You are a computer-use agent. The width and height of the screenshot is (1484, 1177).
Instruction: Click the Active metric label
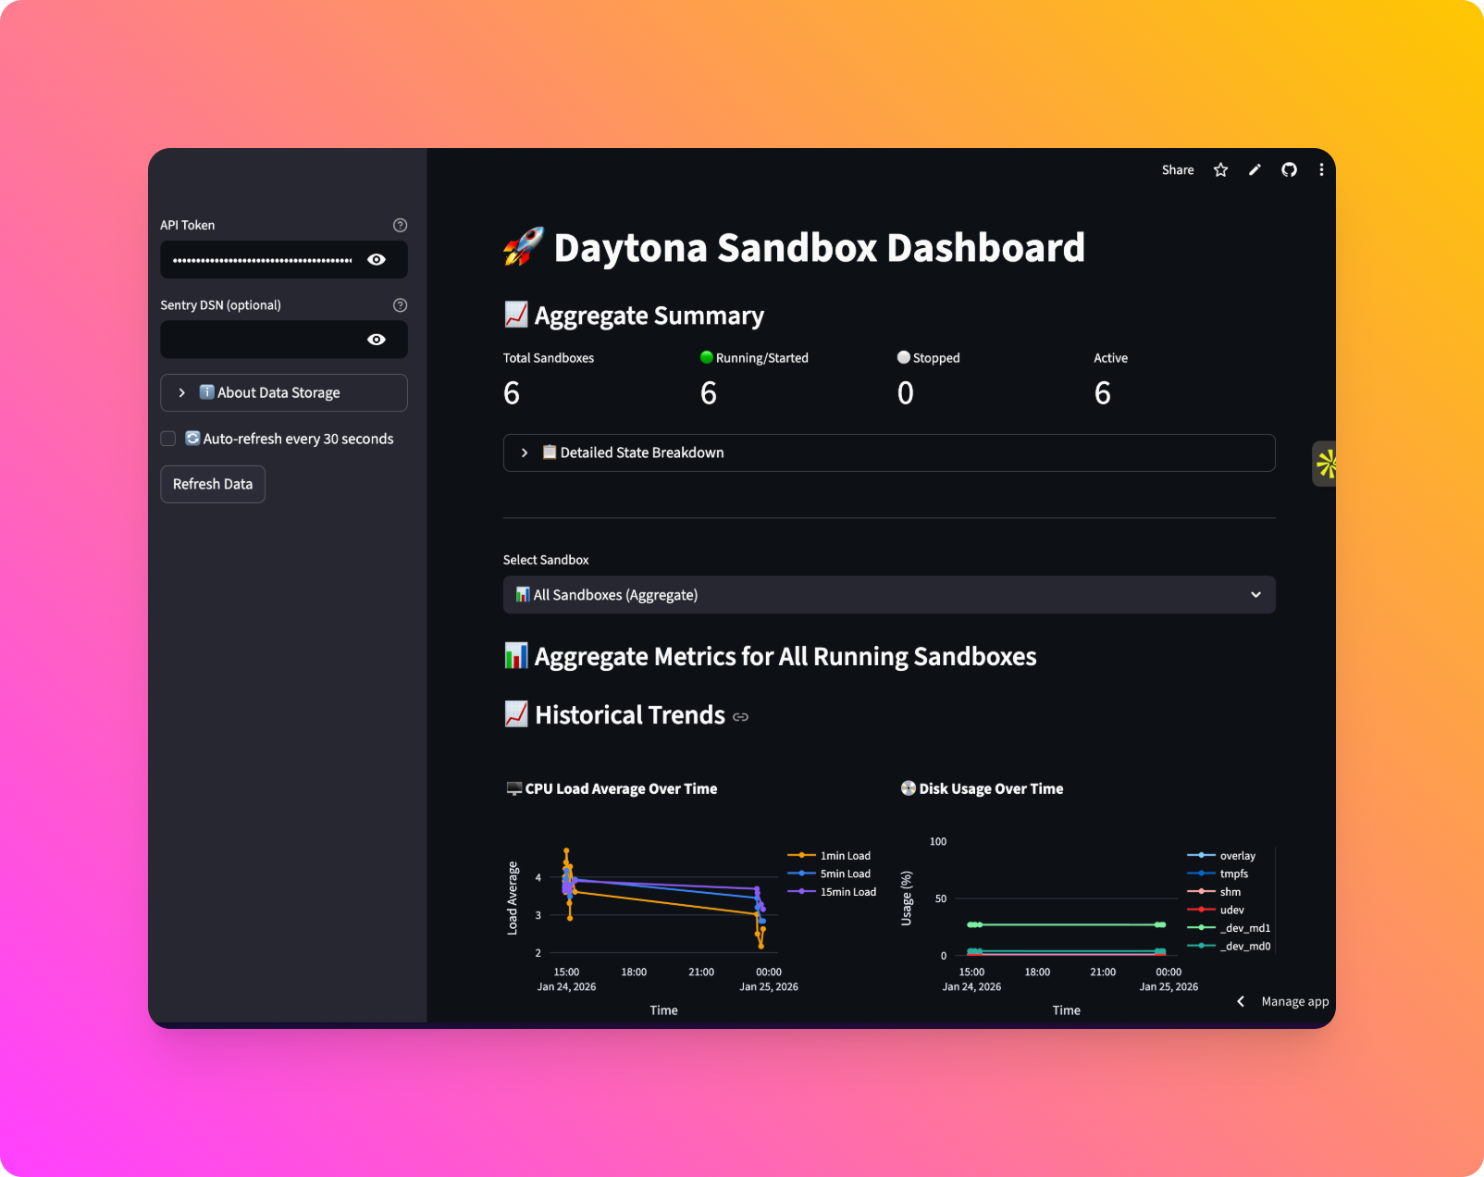click(x=1110, y=358)
